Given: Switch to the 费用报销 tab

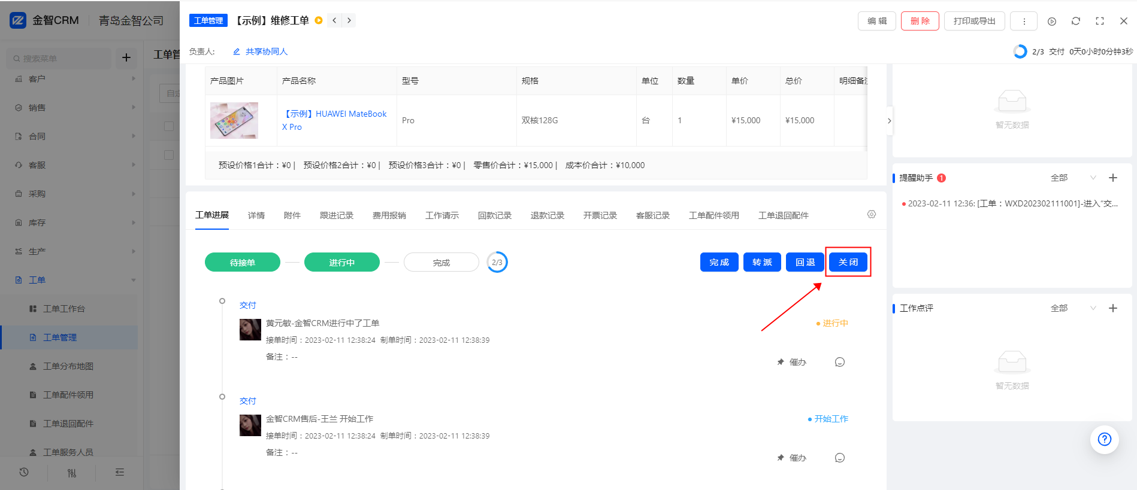Looking at the screenshot, I should pos(389,215).
